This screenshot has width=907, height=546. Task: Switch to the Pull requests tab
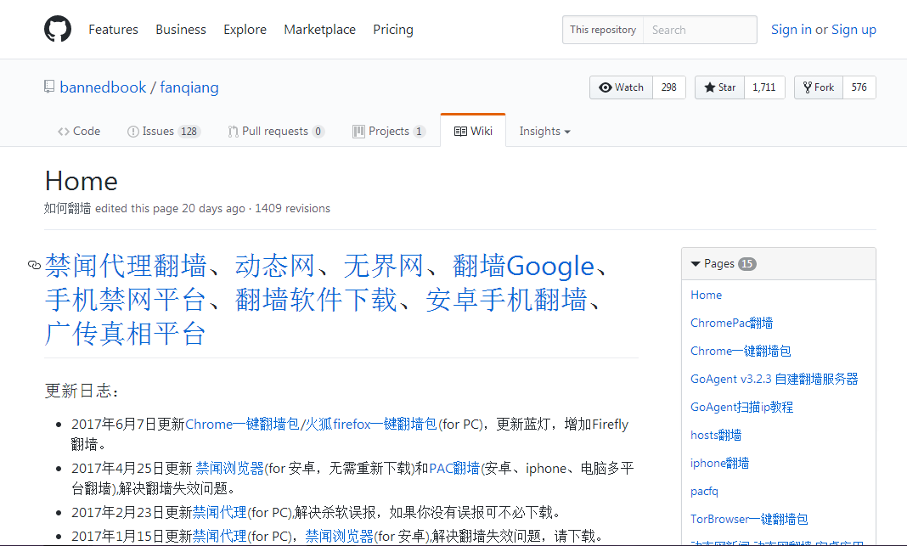pos(276,132)
